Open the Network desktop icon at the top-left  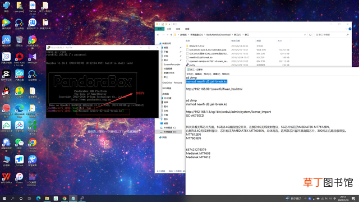click(6, 6)
